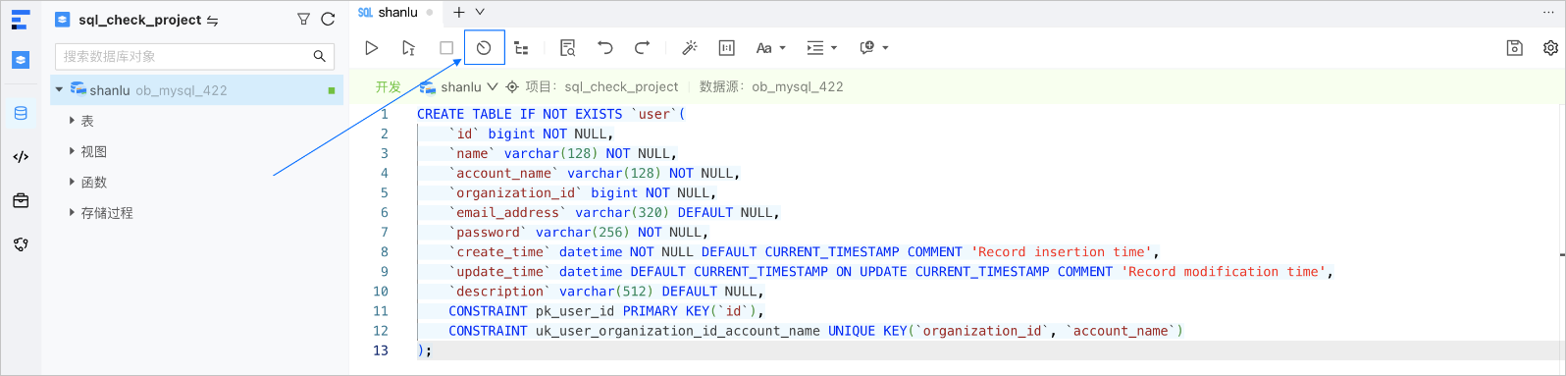Image resolution: width=1566 pixels, height=376 pixels.
Task: Click 'Record modification time' string in code
Action: (1223, 271)
